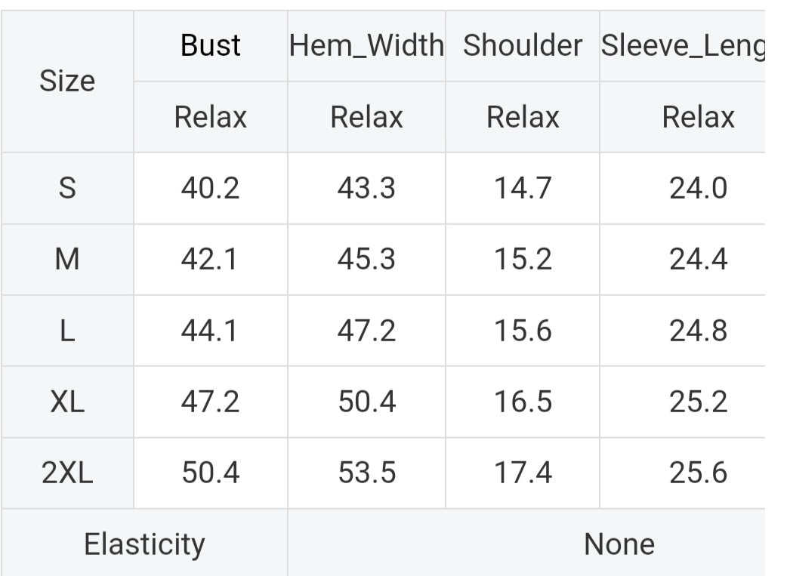Click the Shoulder column header
This screenshot has width=790, height=576.
(x=523, y=45)
